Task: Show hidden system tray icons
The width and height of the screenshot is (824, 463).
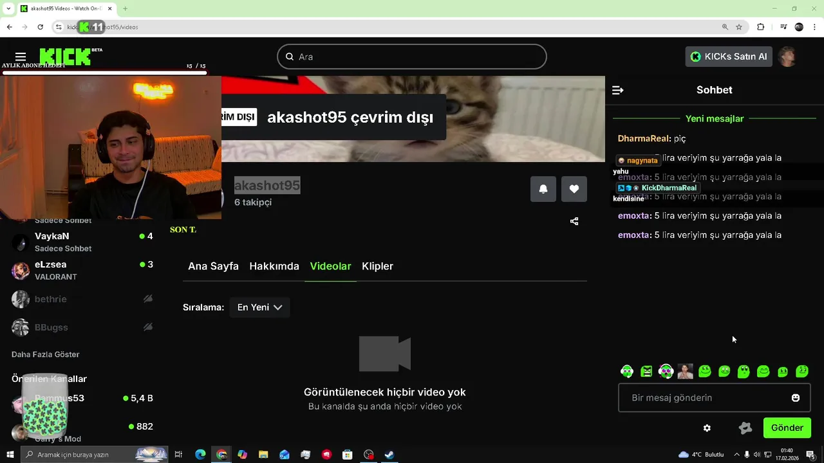Action: click(x=736, y=455)
